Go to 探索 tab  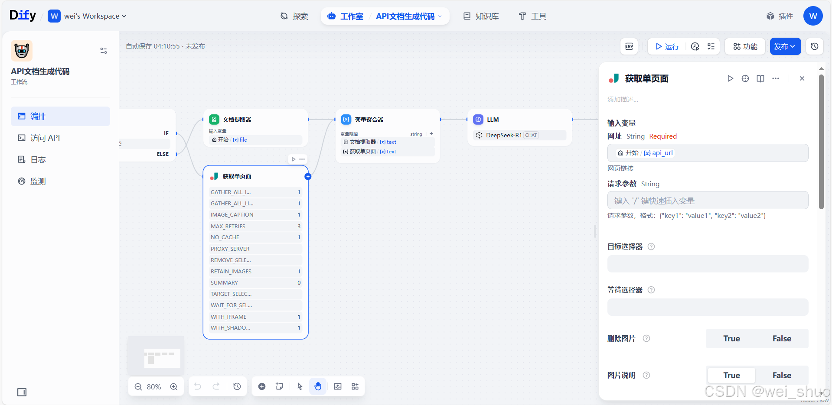[x=294, y=16]
